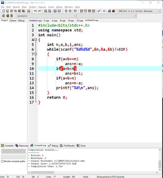Click the blue bookmark icon in second toolbar row
This screenshot has width=163, height=178.
tap(11, 16)
